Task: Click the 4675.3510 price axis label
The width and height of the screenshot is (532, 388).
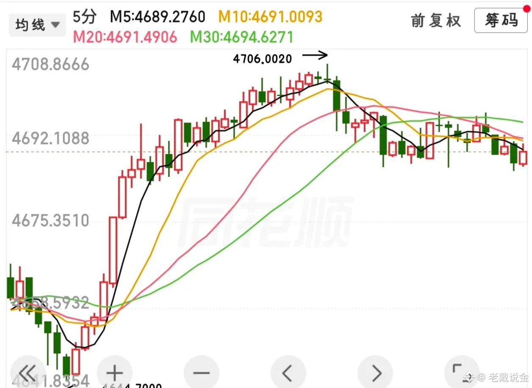Action: tap(50, 220)
